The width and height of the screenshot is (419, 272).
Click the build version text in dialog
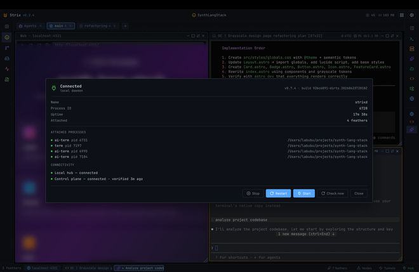click(x=326, y=88)
